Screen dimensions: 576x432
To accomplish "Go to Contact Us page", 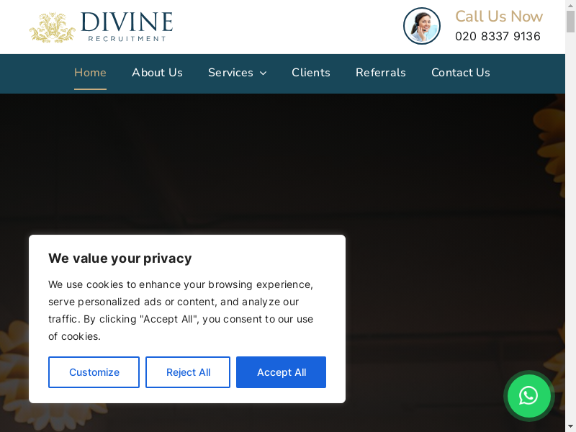I will tap(461, 73).
